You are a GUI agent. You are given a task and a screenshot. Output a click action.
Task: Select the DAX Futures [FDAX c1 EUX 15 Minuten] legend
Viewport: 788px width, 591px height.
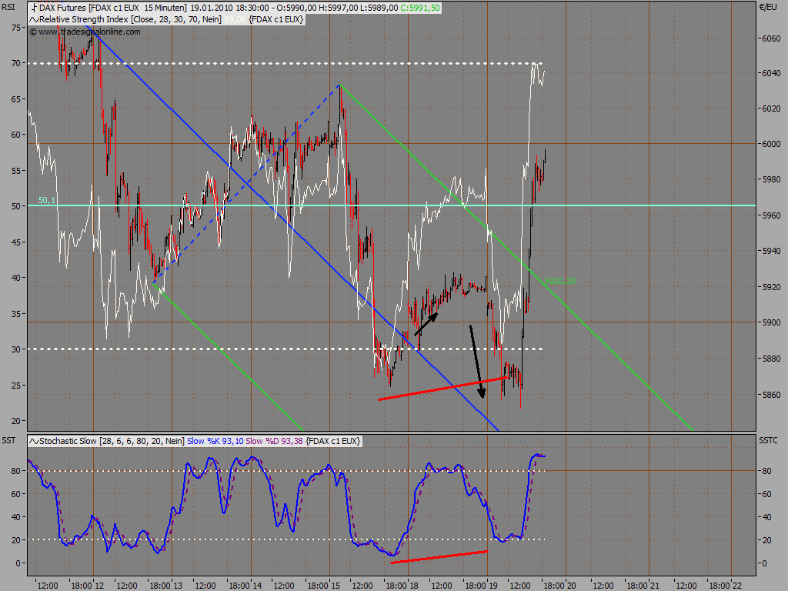click(112, 8)
